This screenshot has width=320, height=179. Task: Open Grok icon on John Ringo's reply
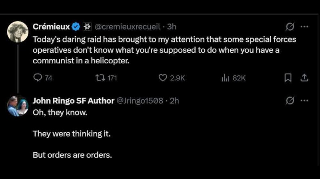(288, 100)
